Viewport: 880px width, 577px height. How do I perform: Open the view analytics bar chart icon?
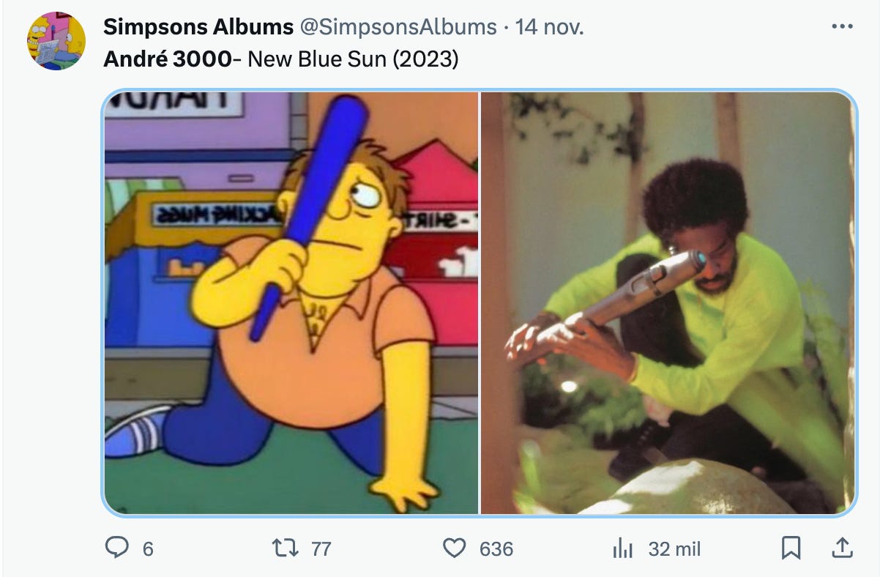pos(622,548)
